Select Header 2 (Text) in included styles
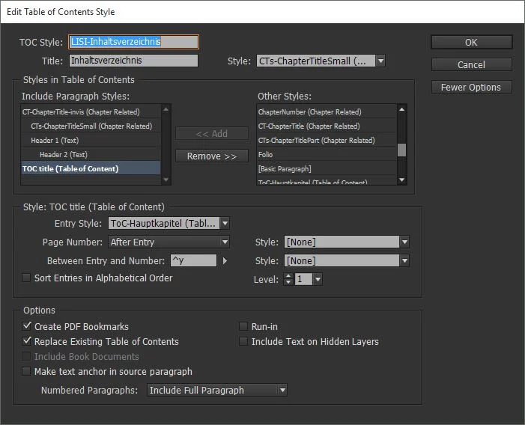The image size is (525, 425). click(91, 154)
